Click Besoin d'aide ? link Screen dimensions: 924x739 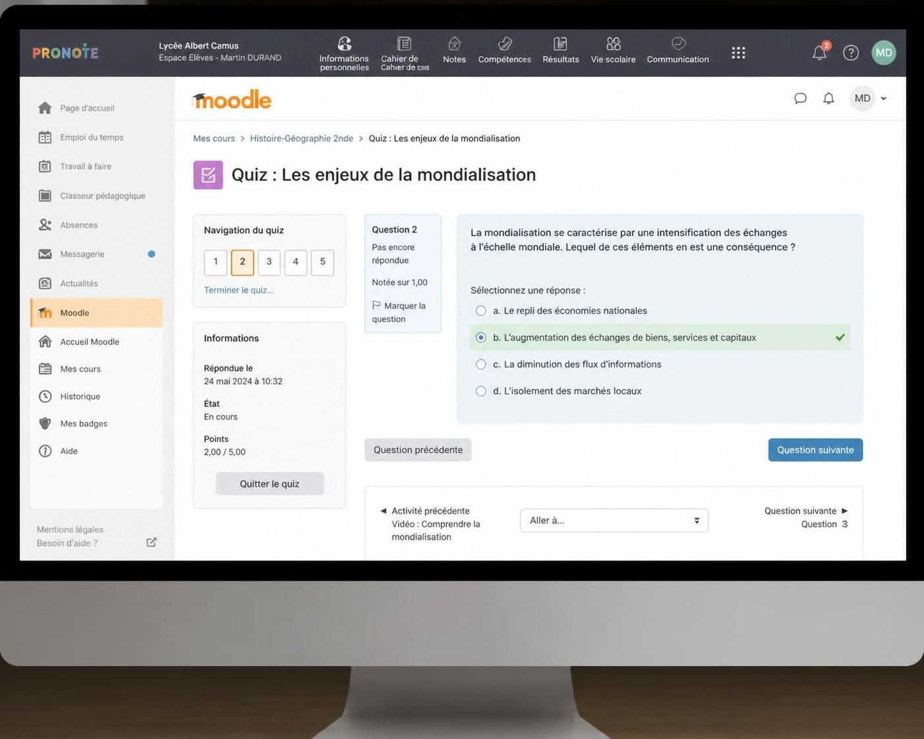[67, 543]
